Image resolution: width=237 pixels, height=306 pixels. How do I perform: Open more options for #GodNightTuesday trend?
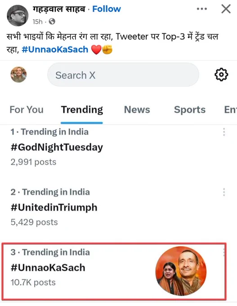click(x=224, y=132)
